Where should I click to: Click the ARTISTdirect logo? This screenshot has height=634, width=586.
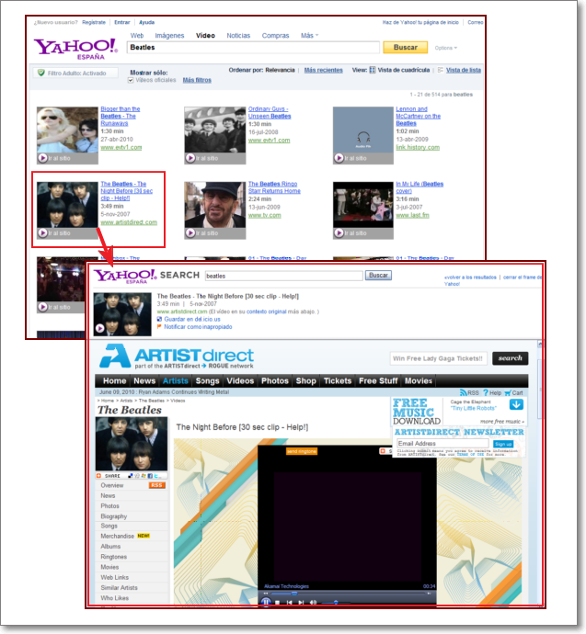[177, 357]
